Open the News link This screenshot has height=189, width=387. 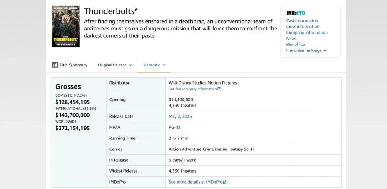(291, 39)
